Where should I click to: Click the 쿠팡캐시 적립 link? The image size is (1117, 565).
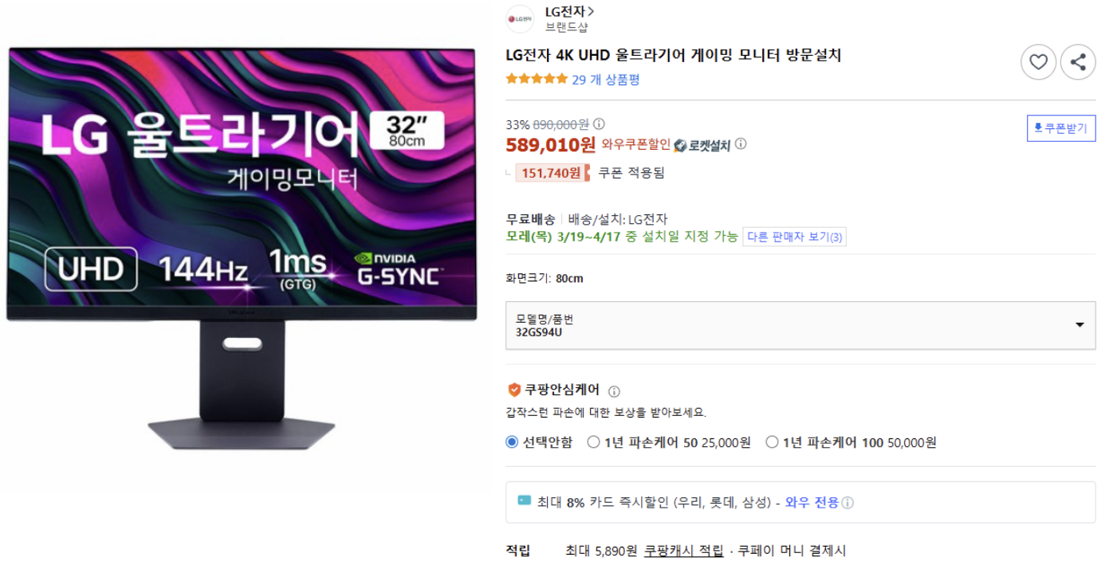(684, 551)
